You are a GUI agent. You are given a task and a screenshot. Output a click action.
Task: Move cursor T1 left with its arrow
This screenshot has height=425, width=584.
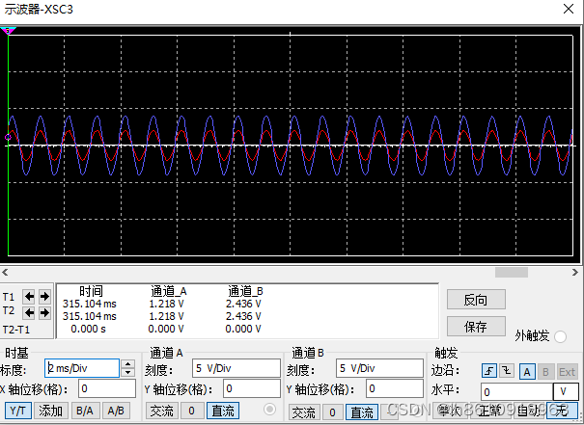tap(29, 297)
